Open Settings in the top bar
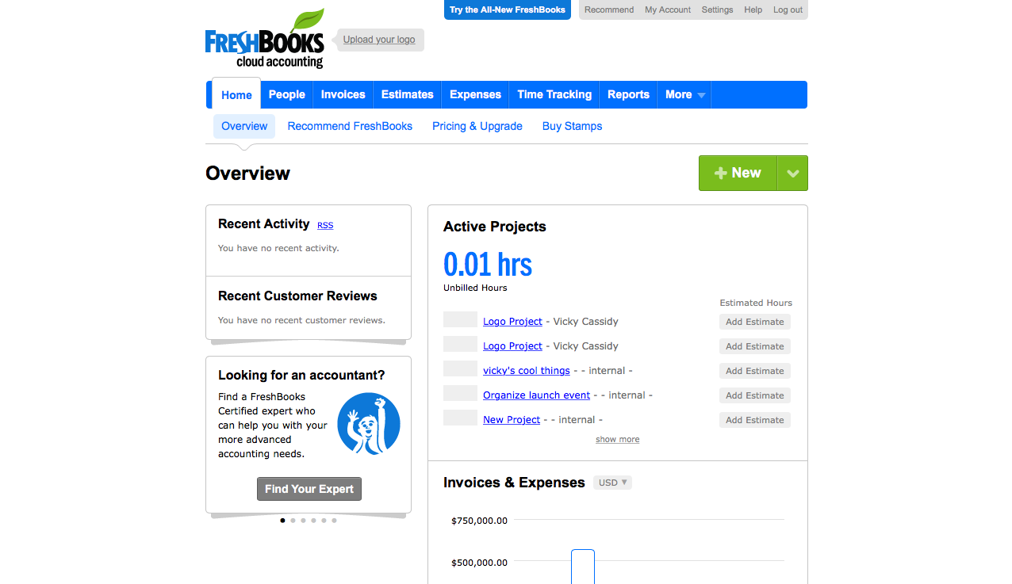1012x584 pixels. [718, 10]
